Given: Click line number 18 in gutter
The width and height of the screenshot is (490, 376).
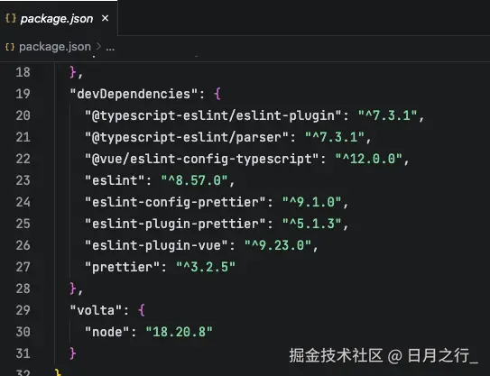Looking at the screenshot, I should click(23, 72).
